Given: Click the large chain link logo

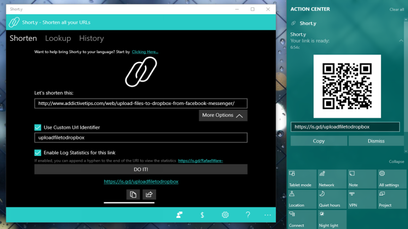Looking at the screenshot, I should coord(141,72).
